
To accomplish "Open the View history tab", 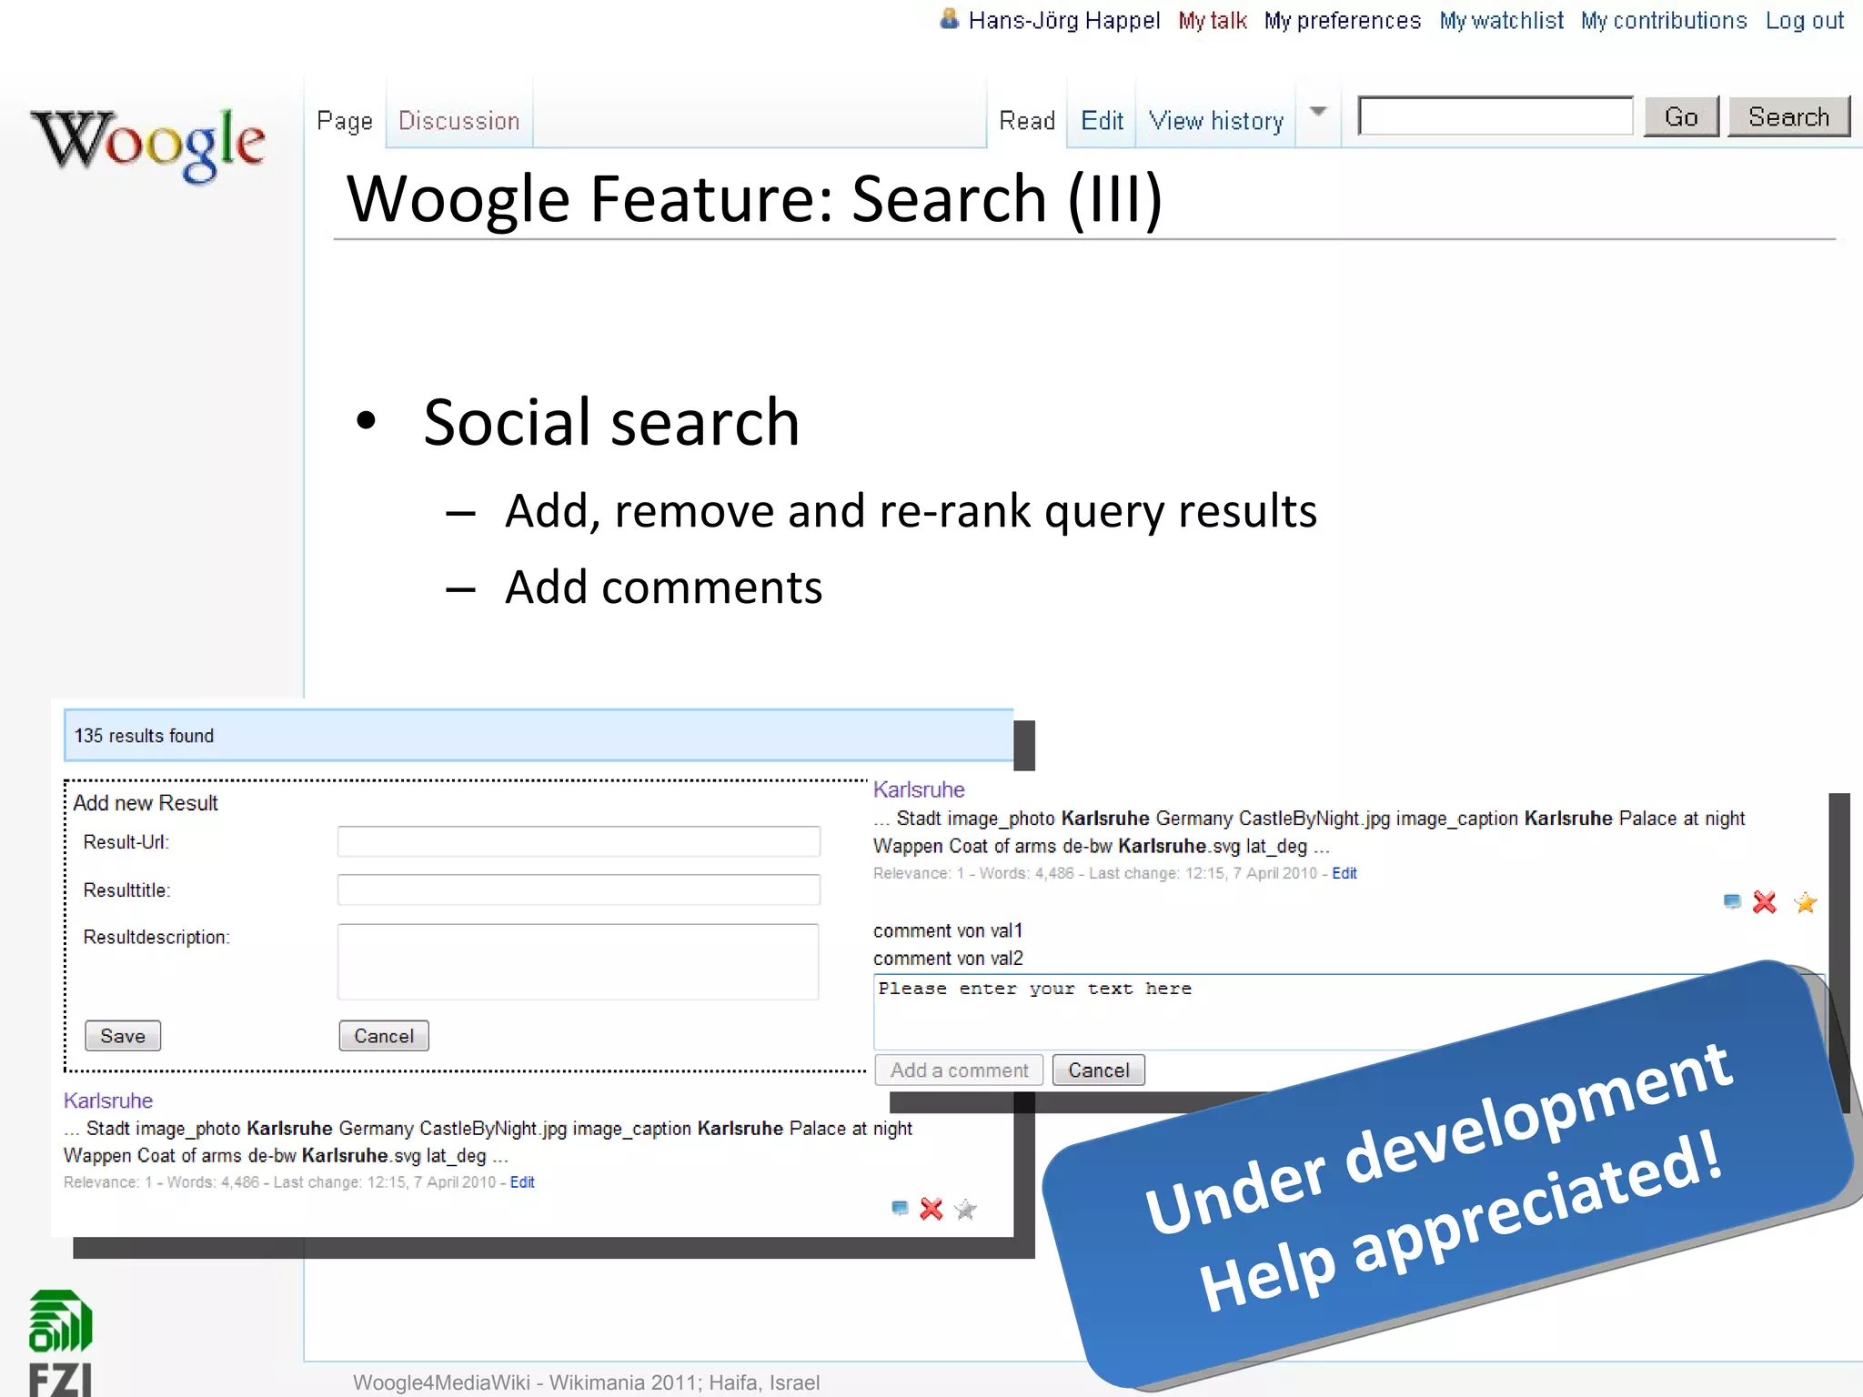I will 1216,121.
